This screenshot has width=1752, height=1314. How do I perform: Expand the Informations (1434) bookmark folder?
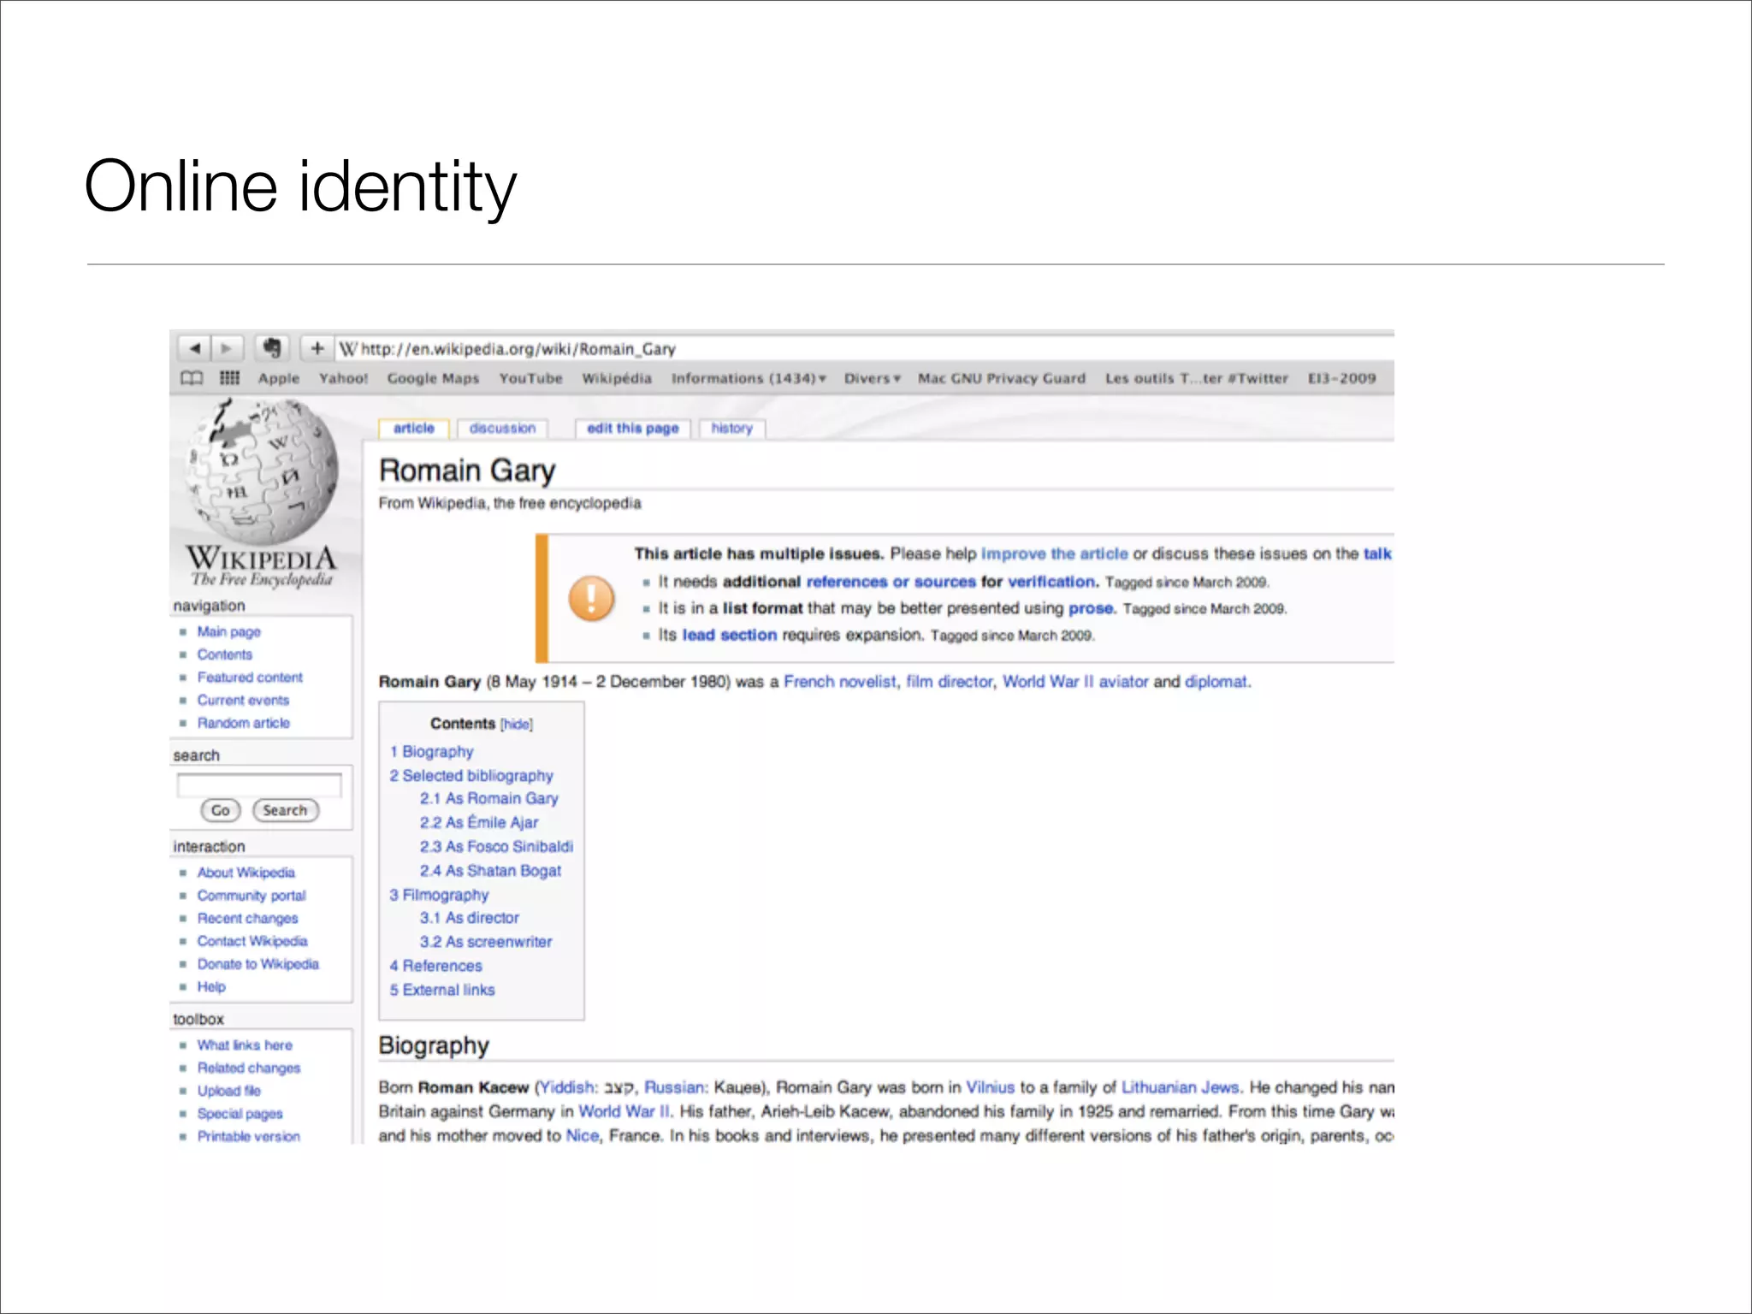point(748,378)
